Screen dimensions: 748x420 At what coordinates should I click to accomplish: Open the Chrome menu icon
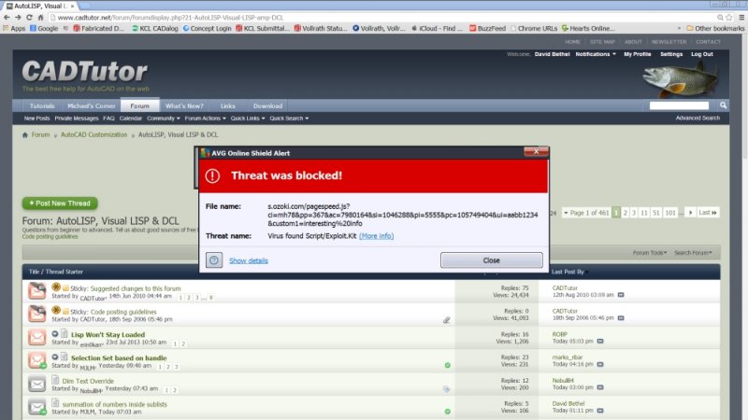pyautogui.click(x=741, y=17)
